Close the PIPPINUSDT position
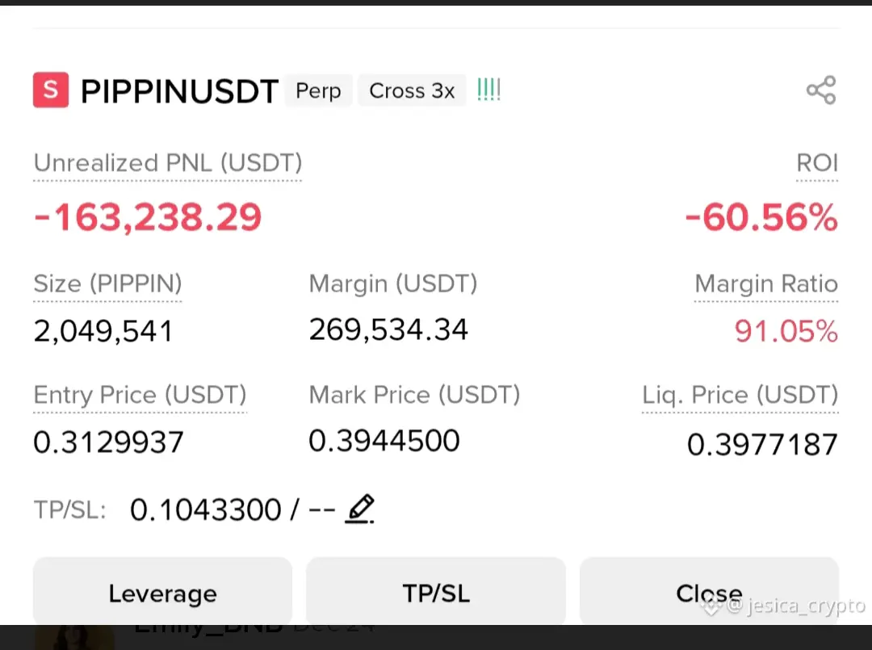 [x=709, y=592]
